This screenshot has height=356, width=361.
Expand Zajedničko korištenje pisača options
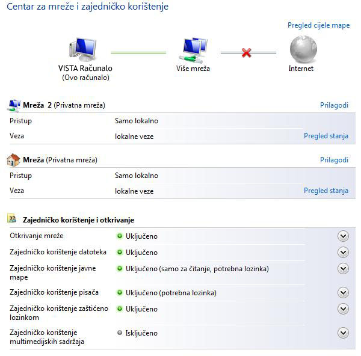(343, 293)
